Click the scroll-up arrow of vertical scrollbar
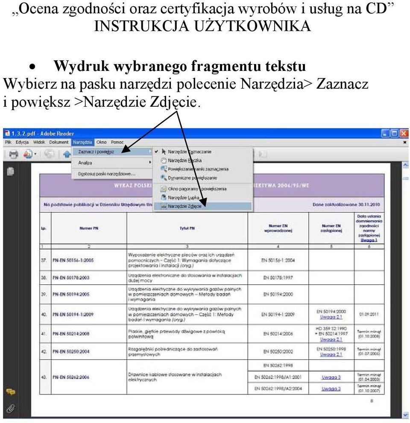 (405, 165)
